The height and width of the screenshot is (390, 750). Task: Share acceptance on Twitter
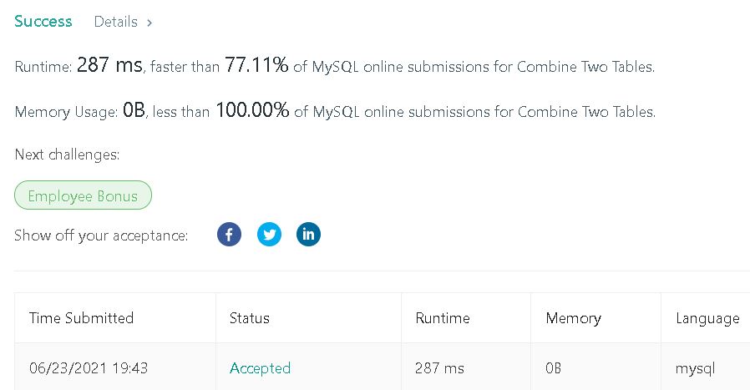click(x=269, y=235)
